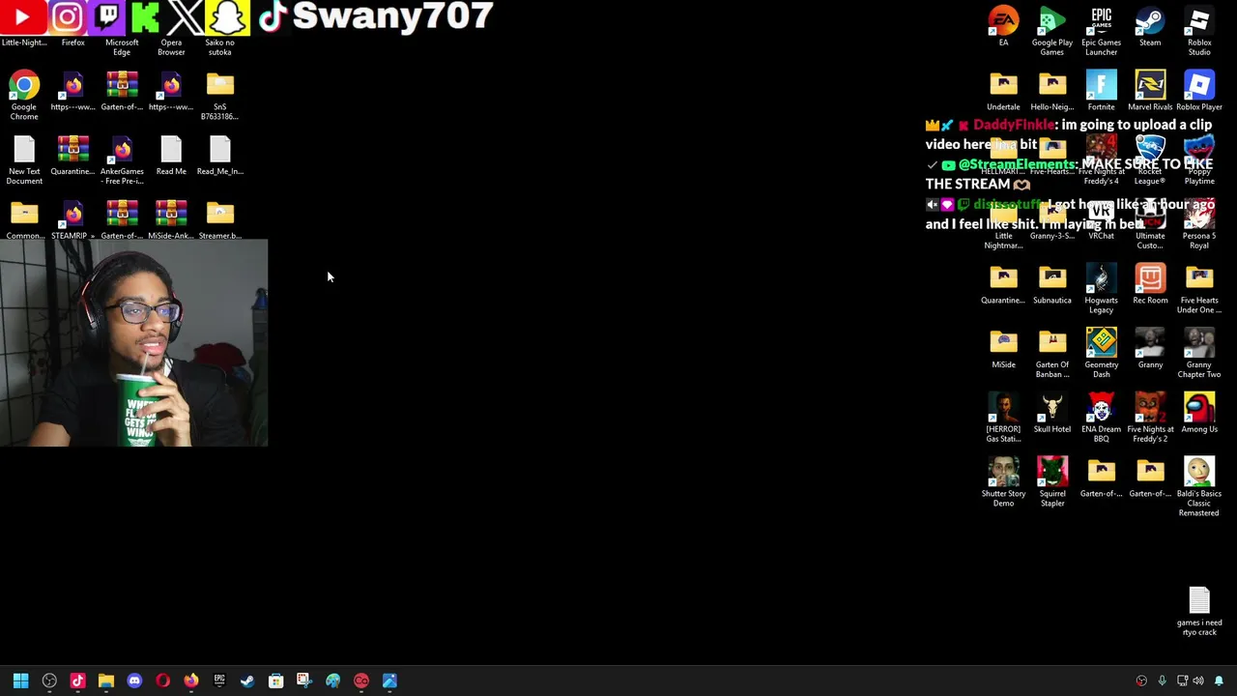Select the Epic Games Launcher desktop shortcut
The height and width of the screenshot is (696, 1237).
point(1101,31)
